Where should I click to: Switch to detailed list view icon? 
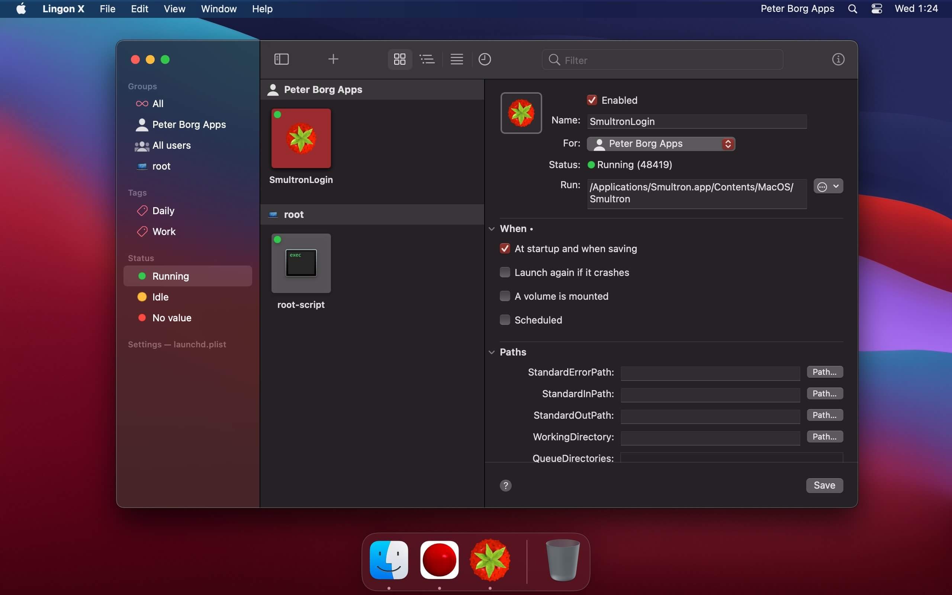(x=427, y=59)
